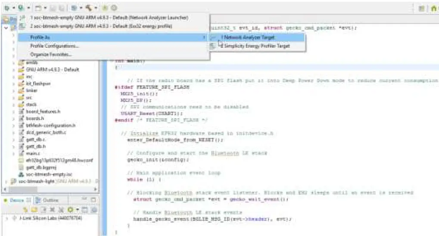Select the src folder
The height and width of the screenshot is (236, 439).
(29, 98)
